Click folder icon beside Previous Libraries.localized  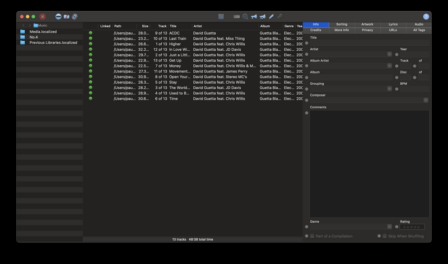(22, 42)
